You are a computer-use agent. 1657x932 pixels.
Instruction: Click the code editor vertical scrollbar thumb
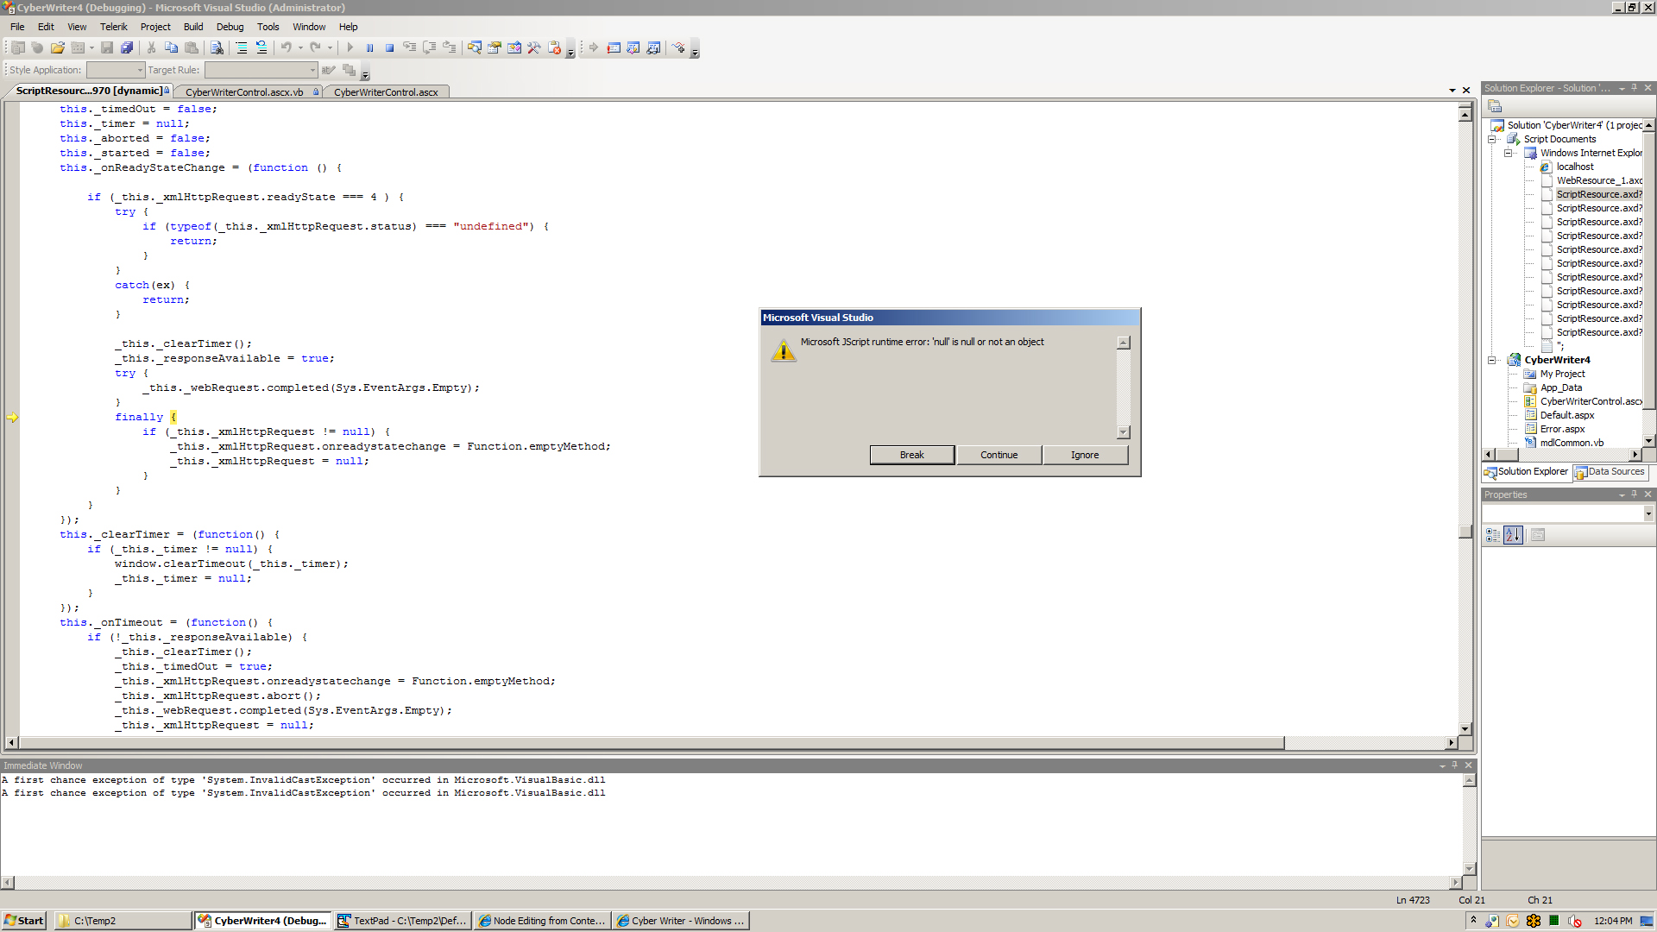1465,531
